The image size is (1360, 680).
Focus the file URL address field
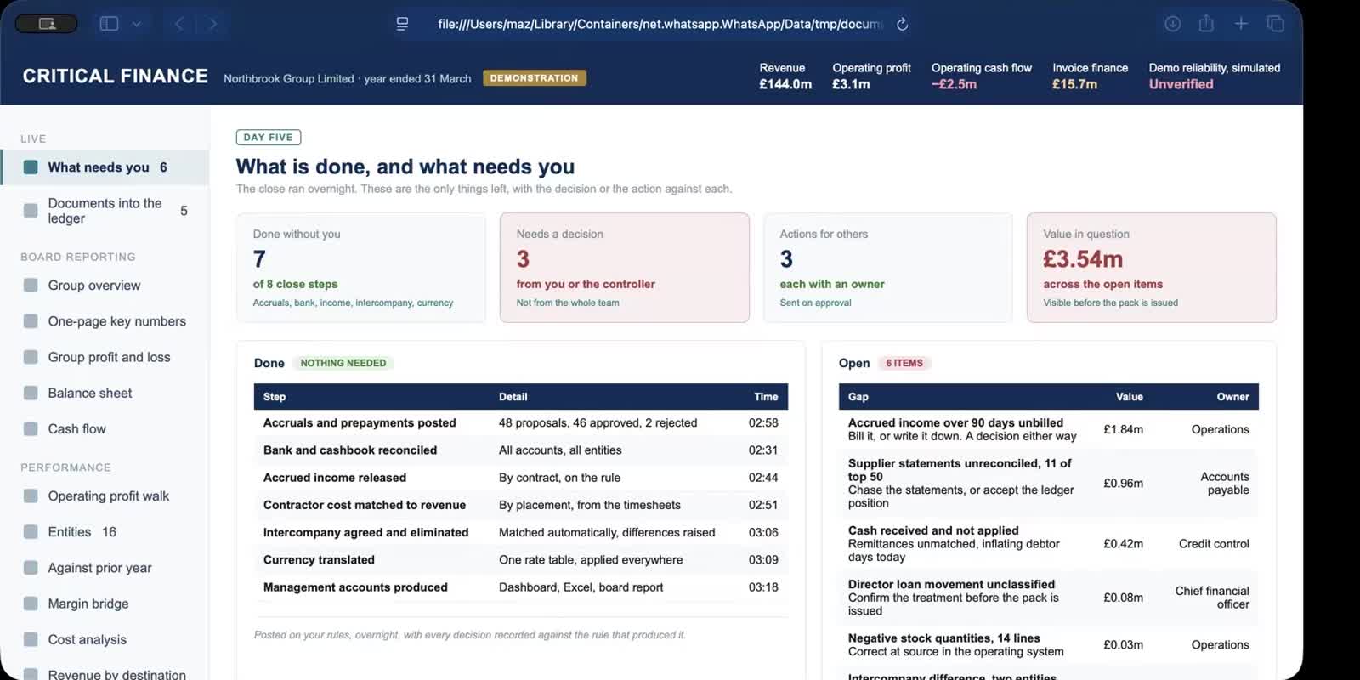[660, 24]
